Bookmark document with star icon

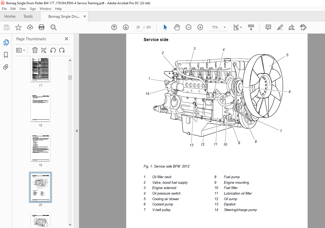(x=18, y=27)
